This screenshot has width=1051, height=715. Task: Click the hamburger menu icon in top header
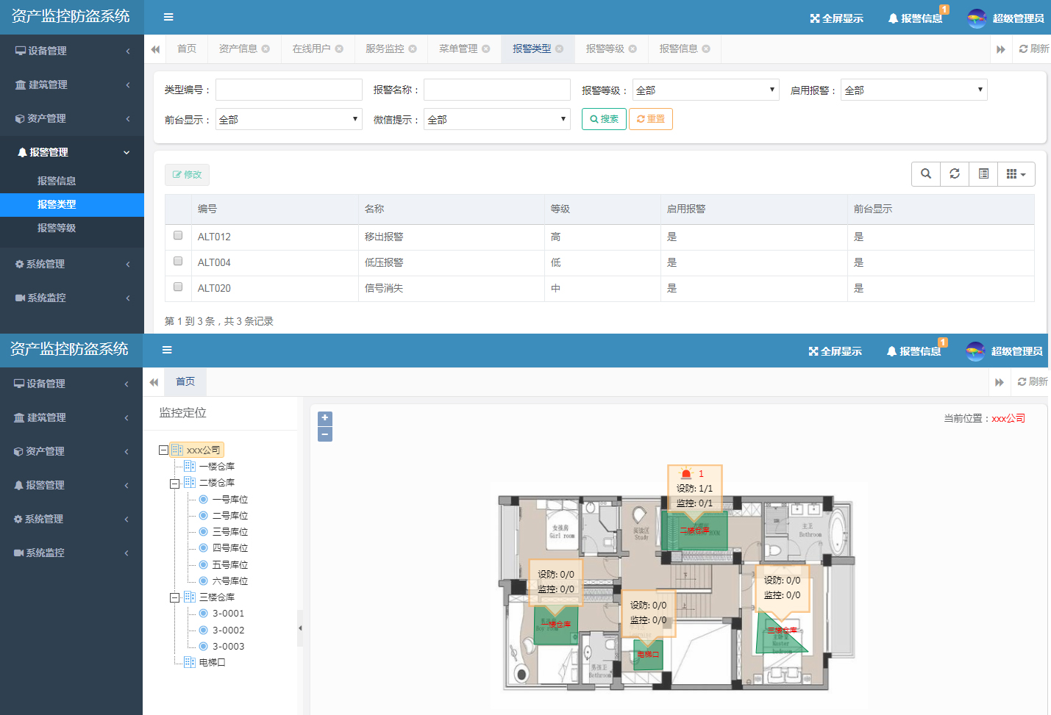(168, 17)
